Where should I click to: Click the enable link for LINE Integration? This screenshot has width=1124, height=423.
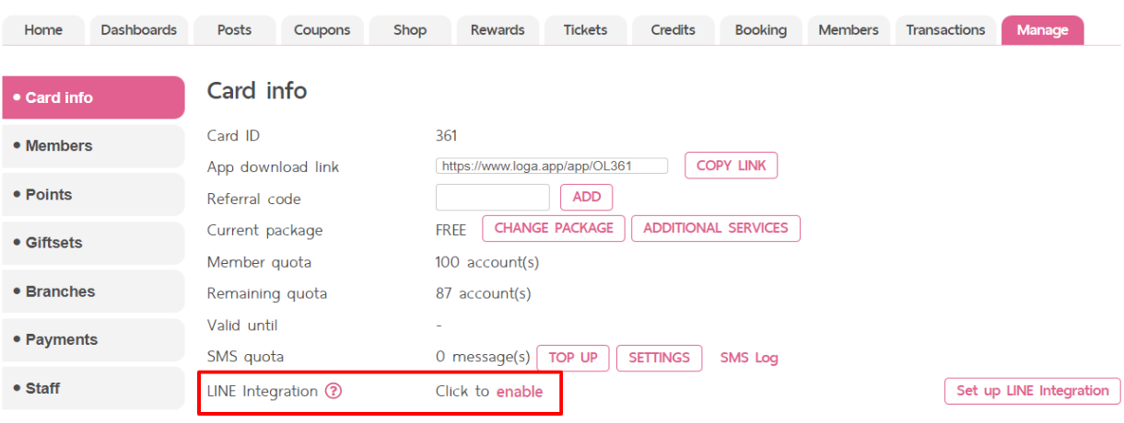point(520,391)
